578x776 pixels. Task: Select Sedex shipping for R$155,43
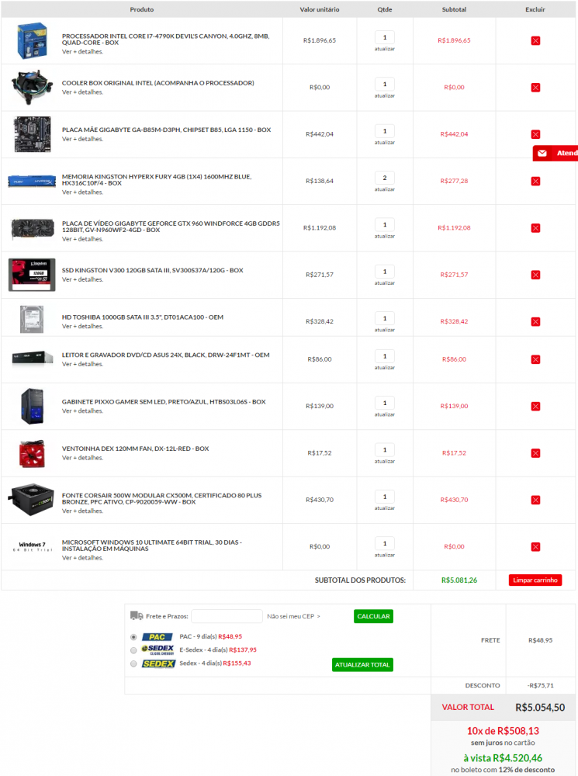[x=133, y=663]
